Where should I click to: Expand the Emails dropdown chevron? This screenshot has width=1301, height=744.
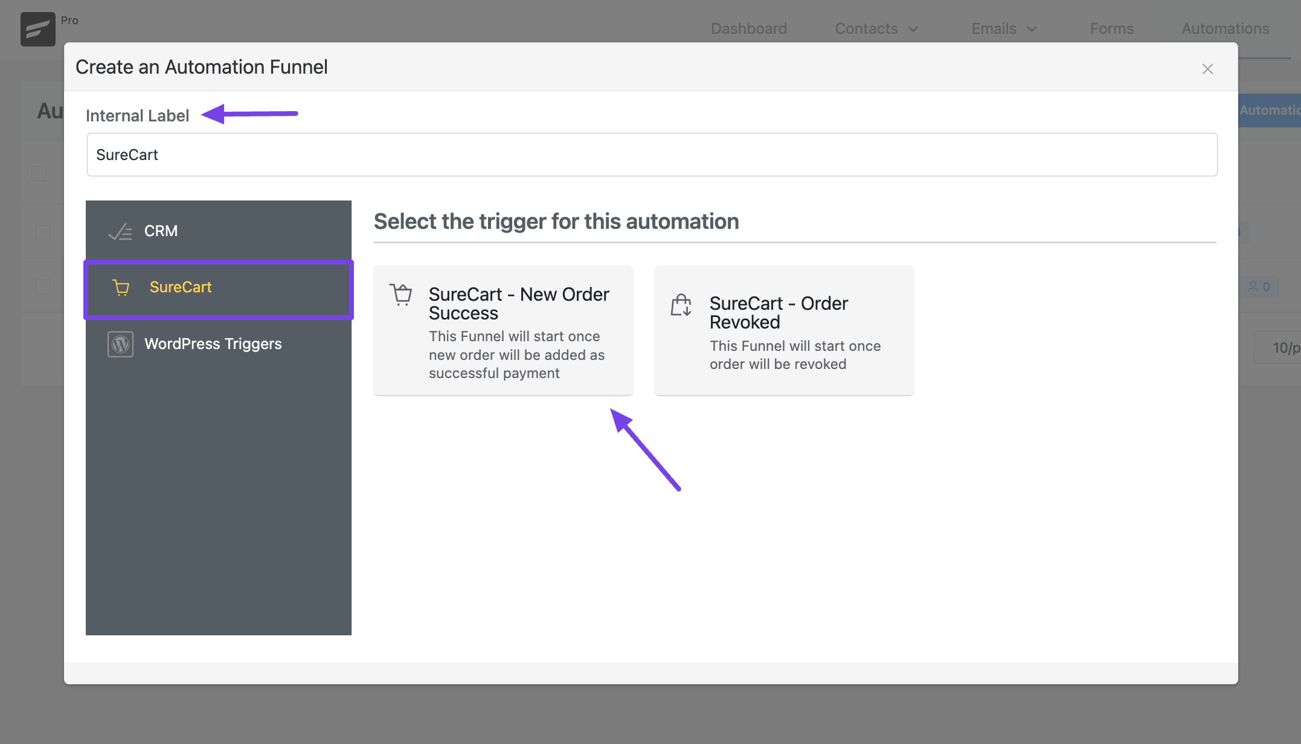(x=1032, y=29)
